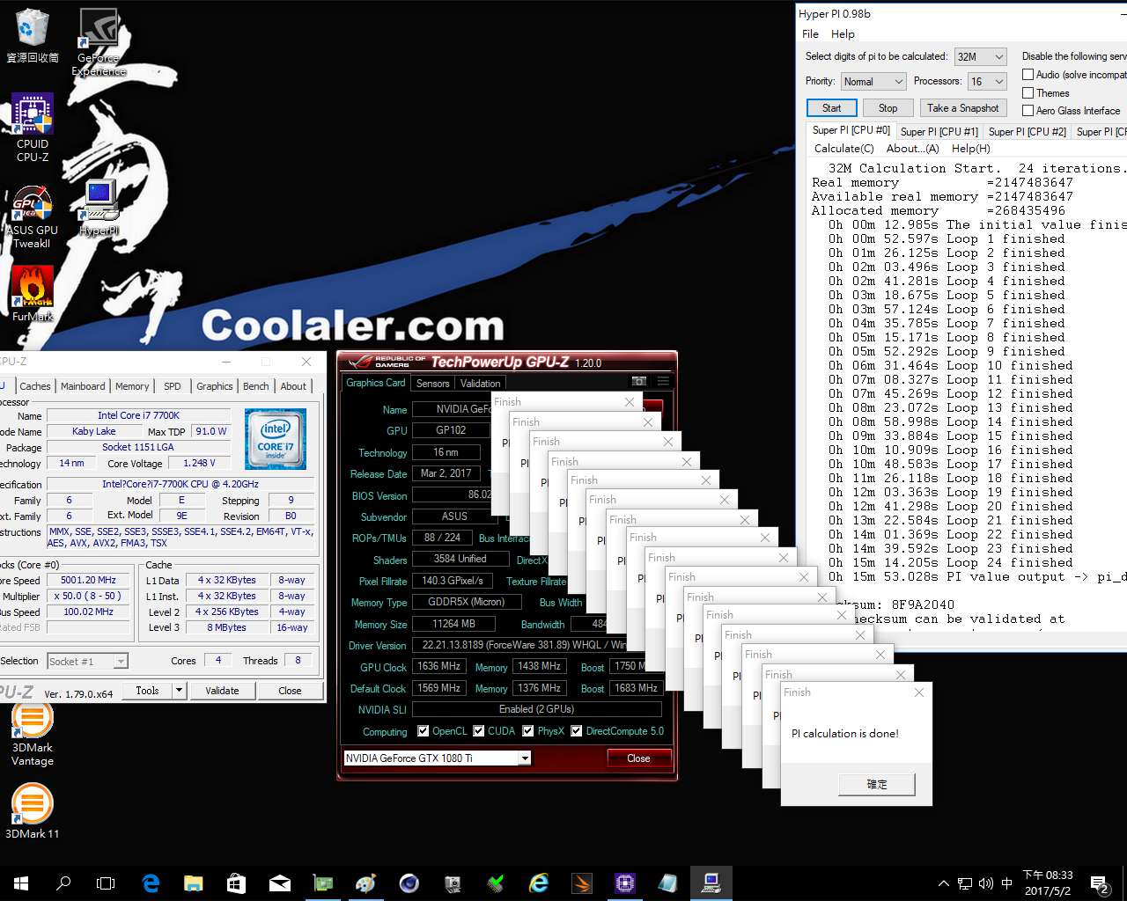Open Task View from the taskbar
The height and width of the screenshot is (901, 1127).
pos(106,883)
